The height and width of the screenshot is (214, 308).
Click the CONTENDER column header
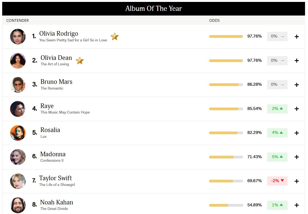[x=17, y=20]
